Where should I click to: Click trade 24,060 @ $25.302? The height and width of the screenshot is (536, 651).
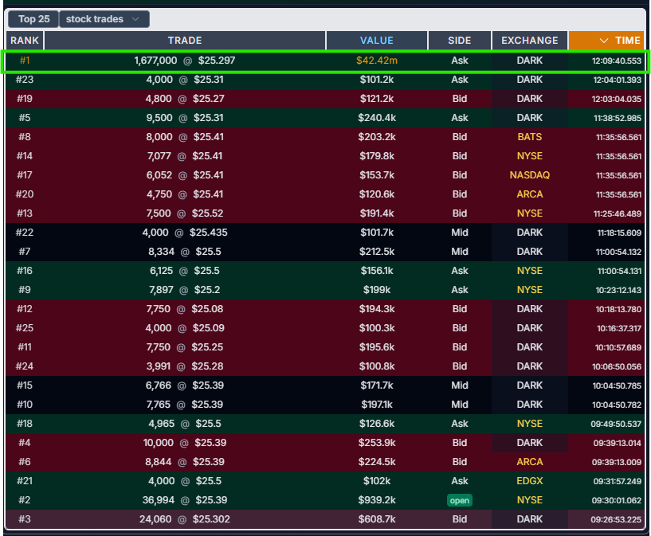185,519
